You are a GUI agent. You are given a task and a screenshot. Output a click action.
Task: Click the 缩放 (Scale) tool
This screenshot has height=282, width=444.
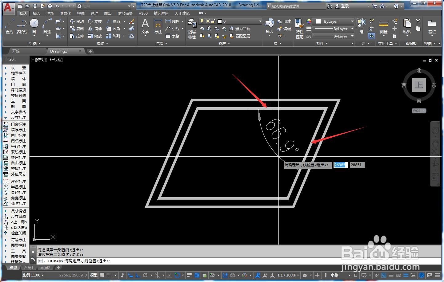tap(95, 36)
